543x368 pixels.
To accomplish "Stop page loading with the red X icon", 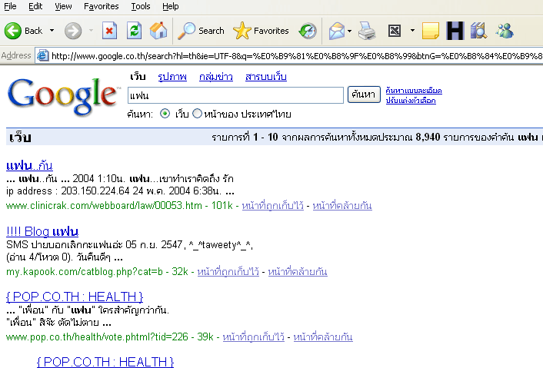I will 109,31.
